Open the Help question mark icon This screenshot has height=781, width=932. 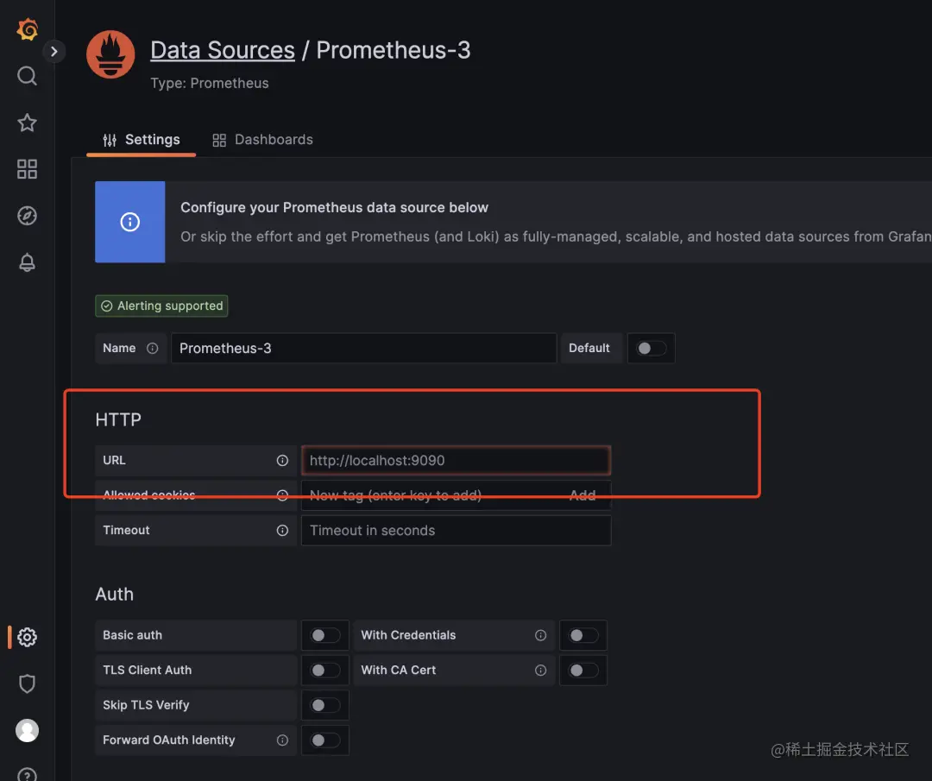tap(28, 774)
